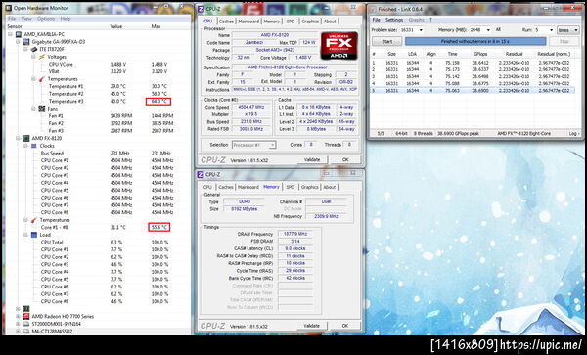The height and width of the screenshot is (355, 587).
Task: Collapse the AMD FX-8120 node
Action: (x=18, y=138)
